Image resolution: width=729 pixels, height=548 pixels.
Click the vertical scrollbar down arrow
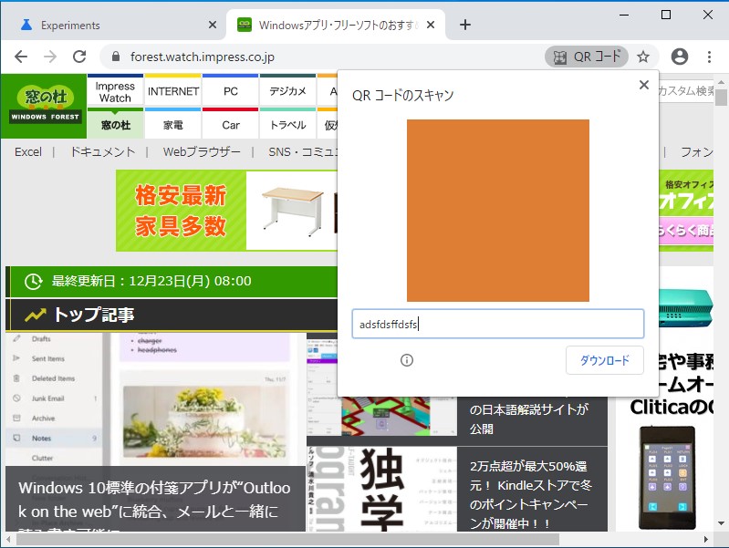click(x=721, y=522)
